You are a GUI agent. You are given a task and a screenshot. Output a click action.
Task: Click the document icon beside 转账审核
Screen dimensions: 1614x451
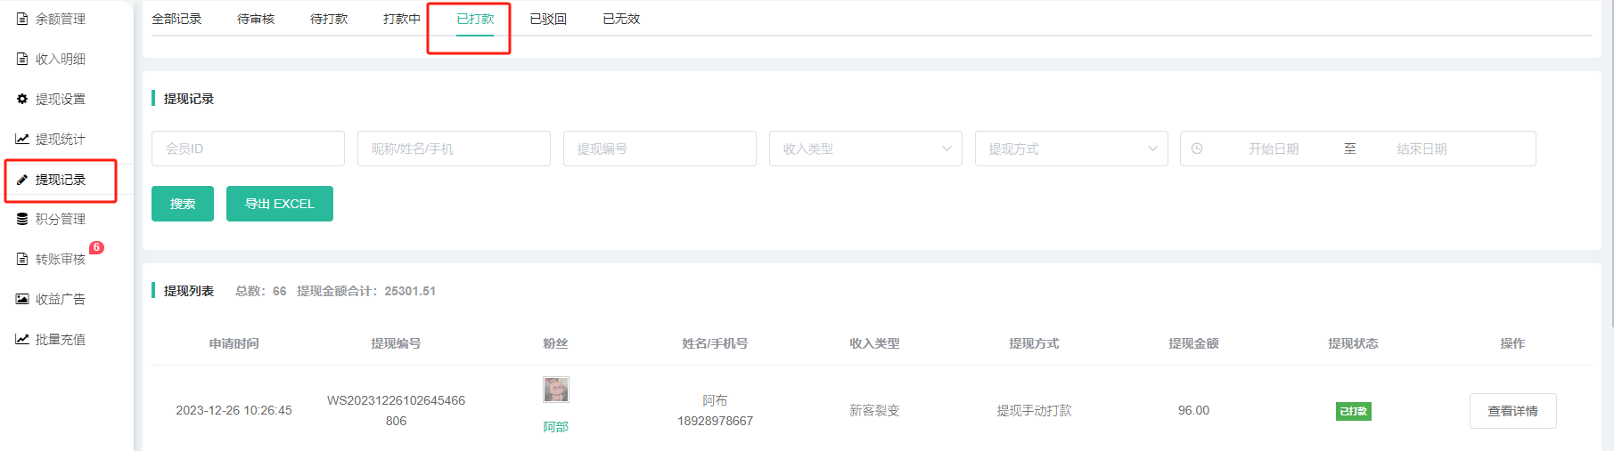22,259
